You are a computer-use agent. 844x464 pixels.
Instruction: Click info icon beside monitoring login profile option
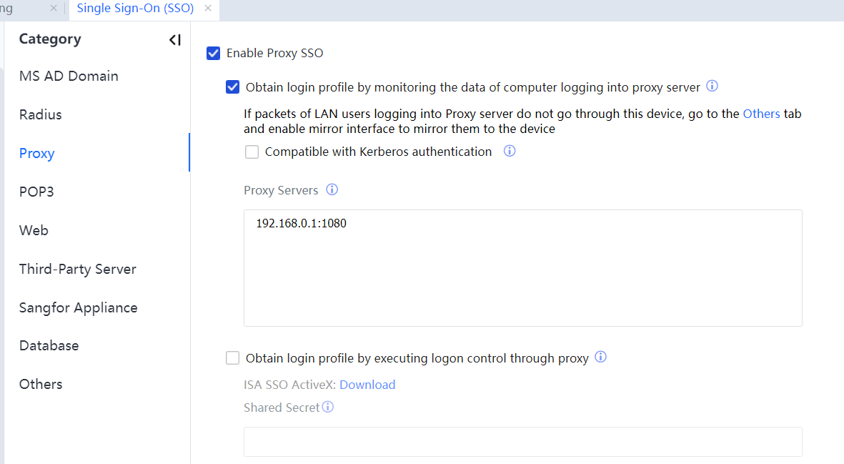click(712, 87)
